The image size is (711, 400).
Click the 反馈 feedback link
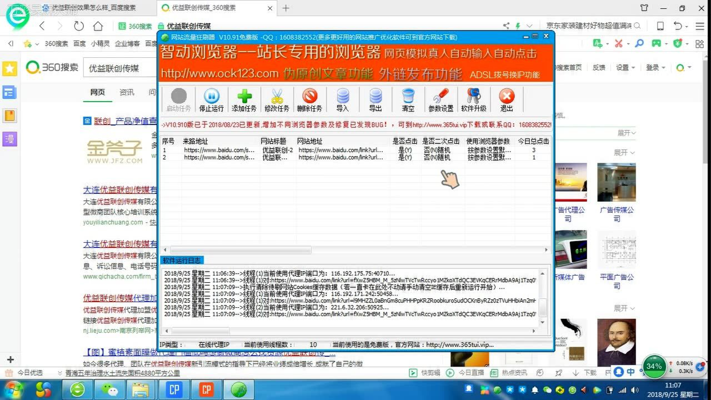pyautogui.click(x=599, y=67)
